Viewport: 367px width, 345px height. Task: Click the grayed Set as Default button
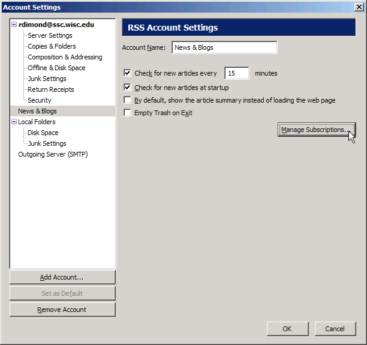click(x=62, y=293)
